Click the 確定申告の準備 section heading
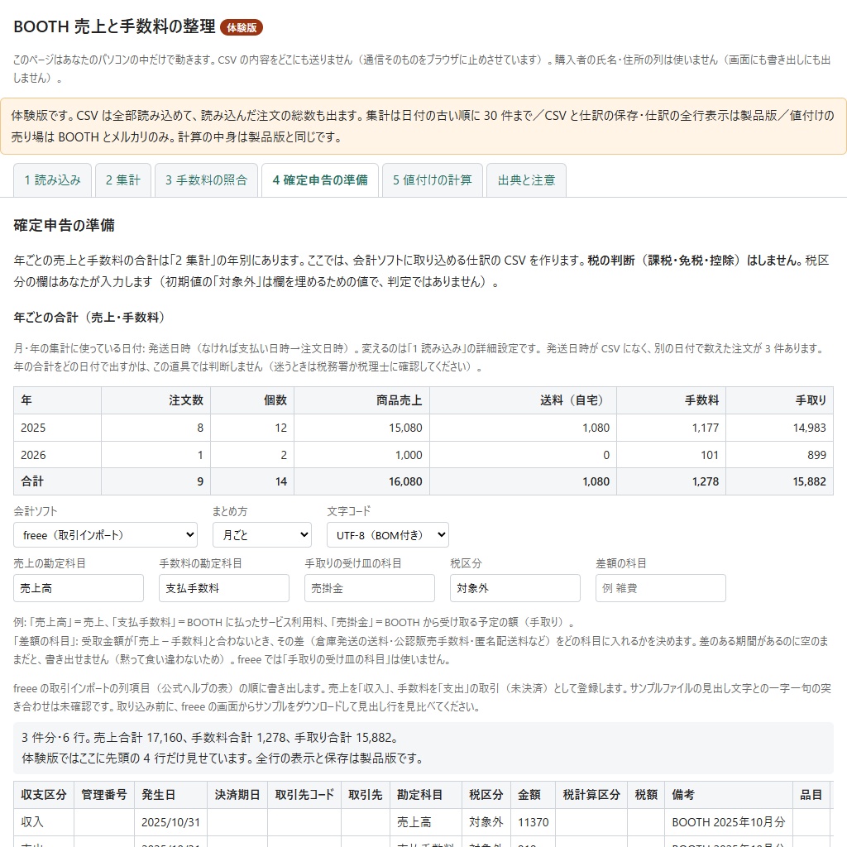 (64, 225)
